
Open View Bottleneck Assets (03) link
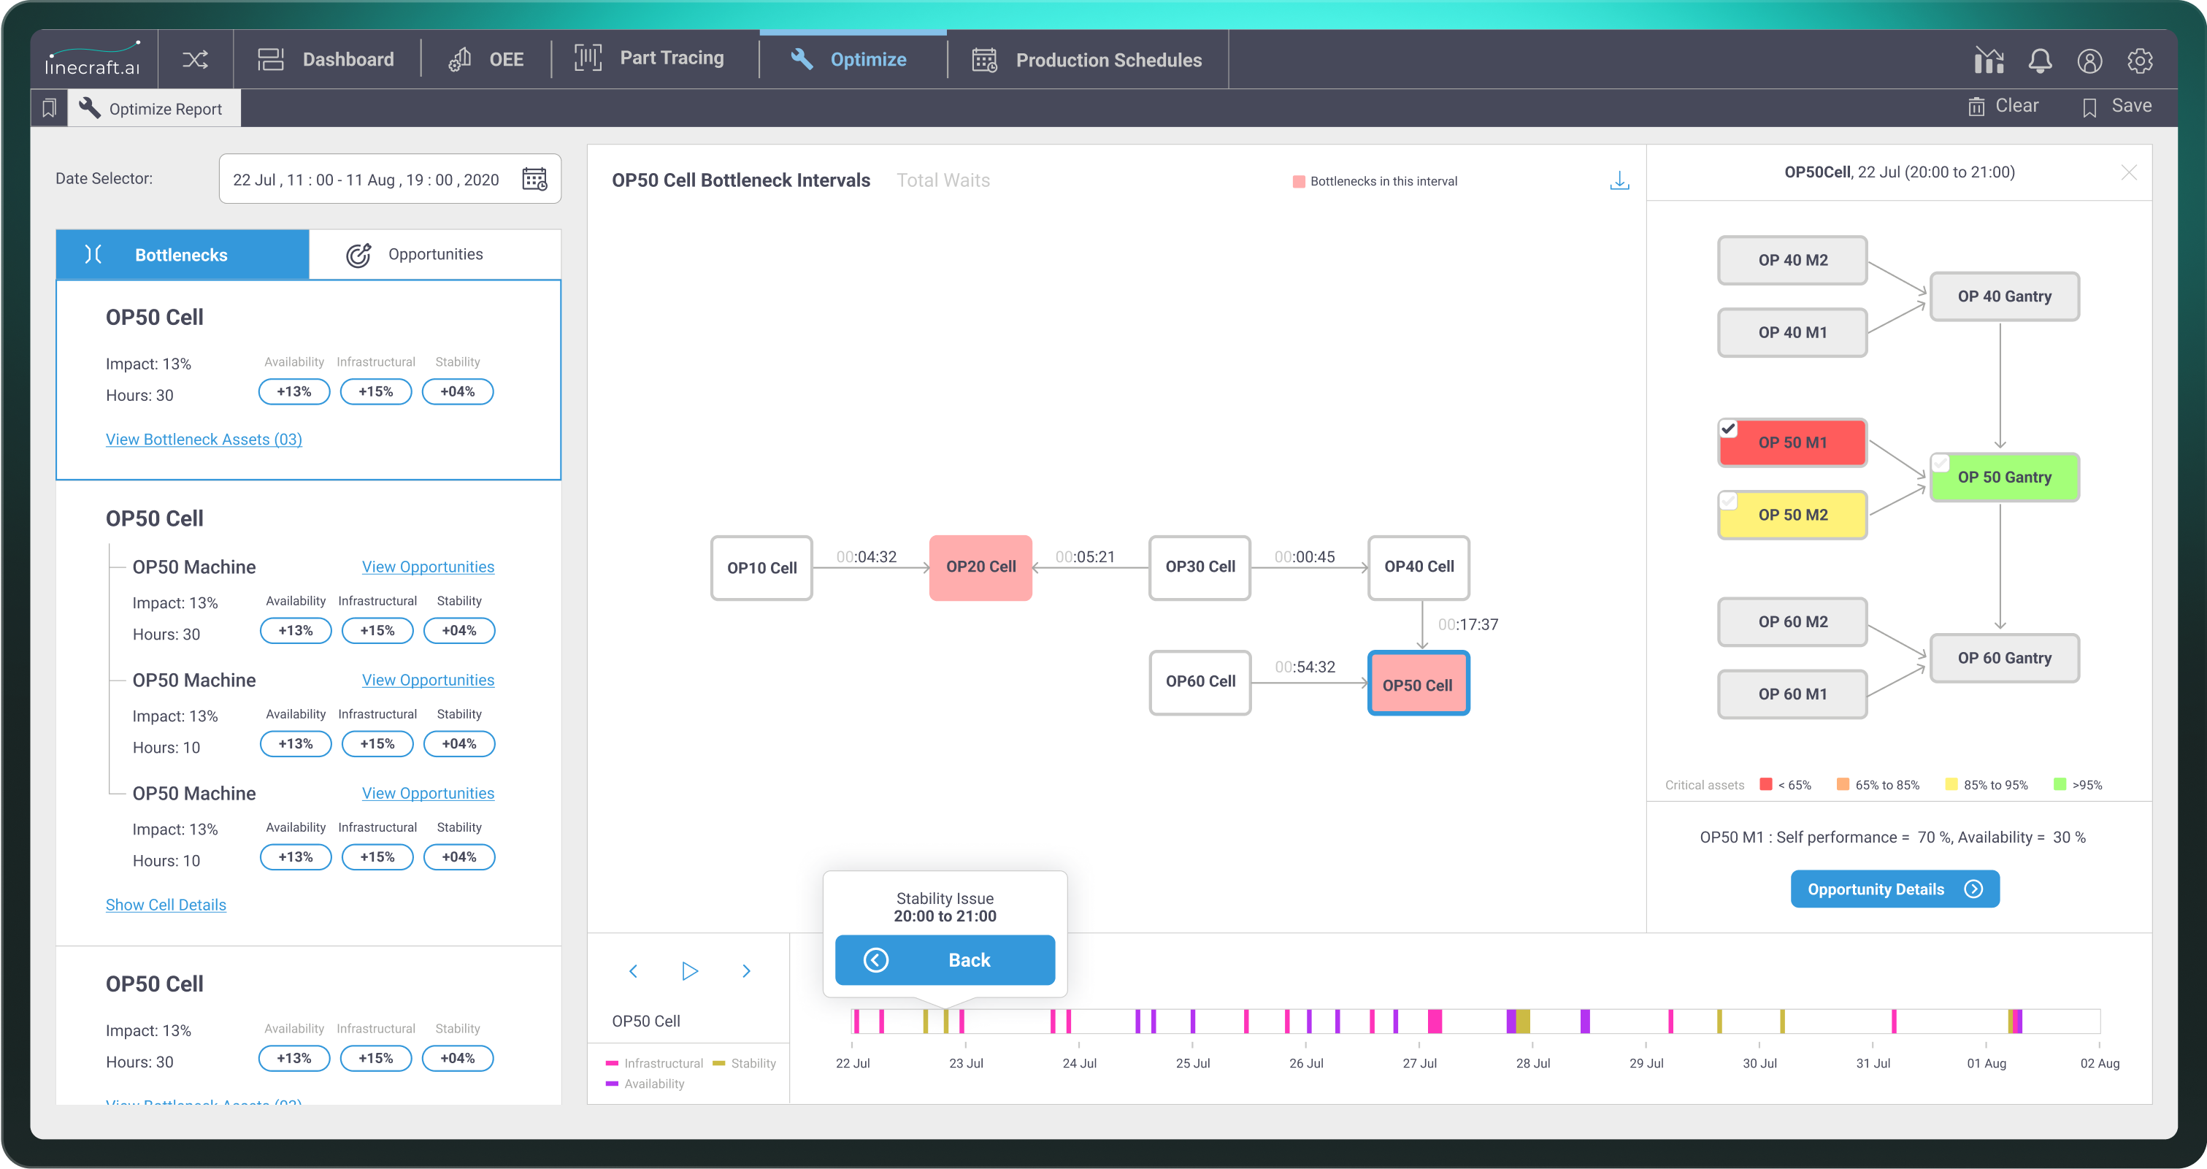tap(203, 440)
